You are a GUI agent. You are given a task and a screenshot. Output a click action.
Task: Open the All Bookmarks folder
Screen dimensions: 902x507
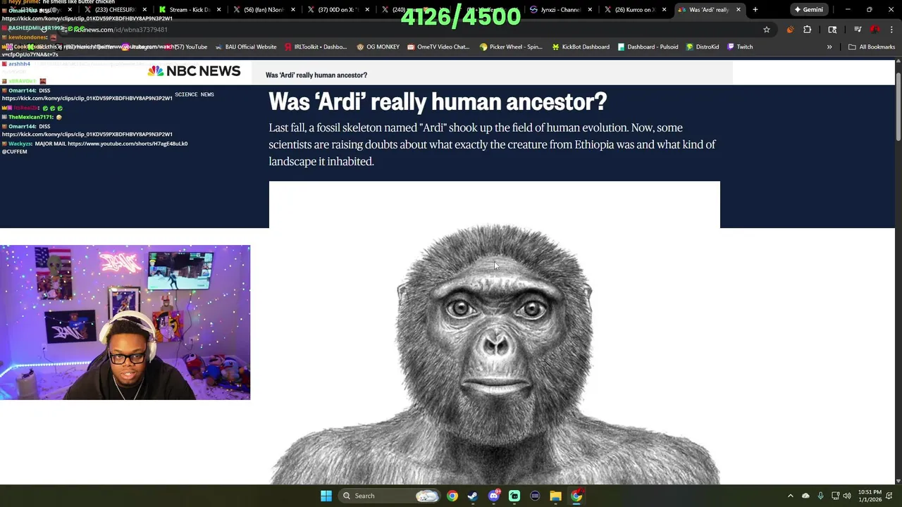point(872,47)
